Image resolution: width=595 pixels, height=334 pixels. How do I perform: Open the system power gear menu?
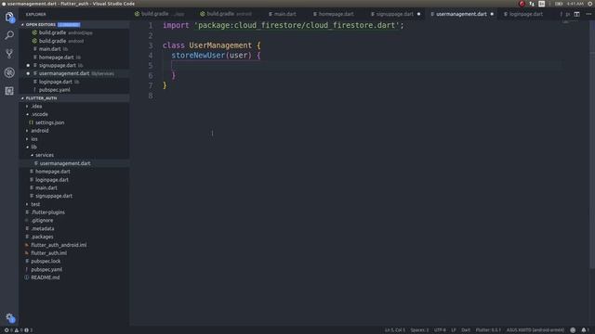coord(590,4)
